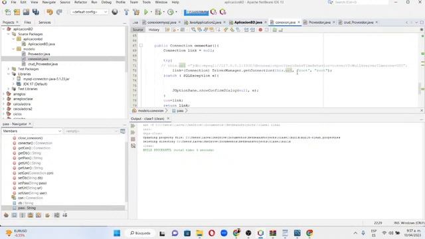This screenshot has width=425, height=239.
Task: Click modelo.conexion in the breadcrumb bar
Action: (x=151, y=111)
